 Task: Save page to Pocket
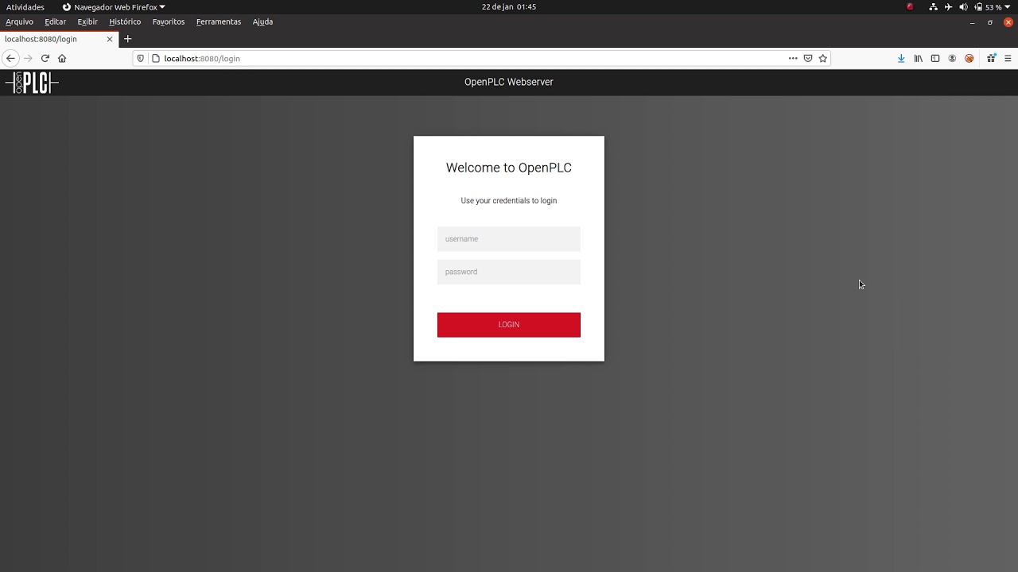tap(808, 58)
